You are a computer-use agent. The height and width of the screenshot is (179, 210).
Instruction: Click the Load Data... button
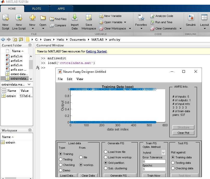(68, 176)
